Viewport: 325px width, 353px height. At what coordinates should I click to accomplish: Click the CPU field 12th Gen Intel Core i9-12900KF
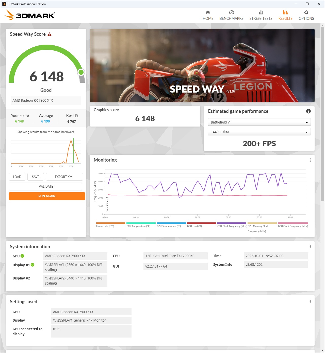(x=175, y=256)
